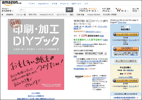Click the five-star rating icons
The image size is (142, 100).
click(x=78, y=31)
